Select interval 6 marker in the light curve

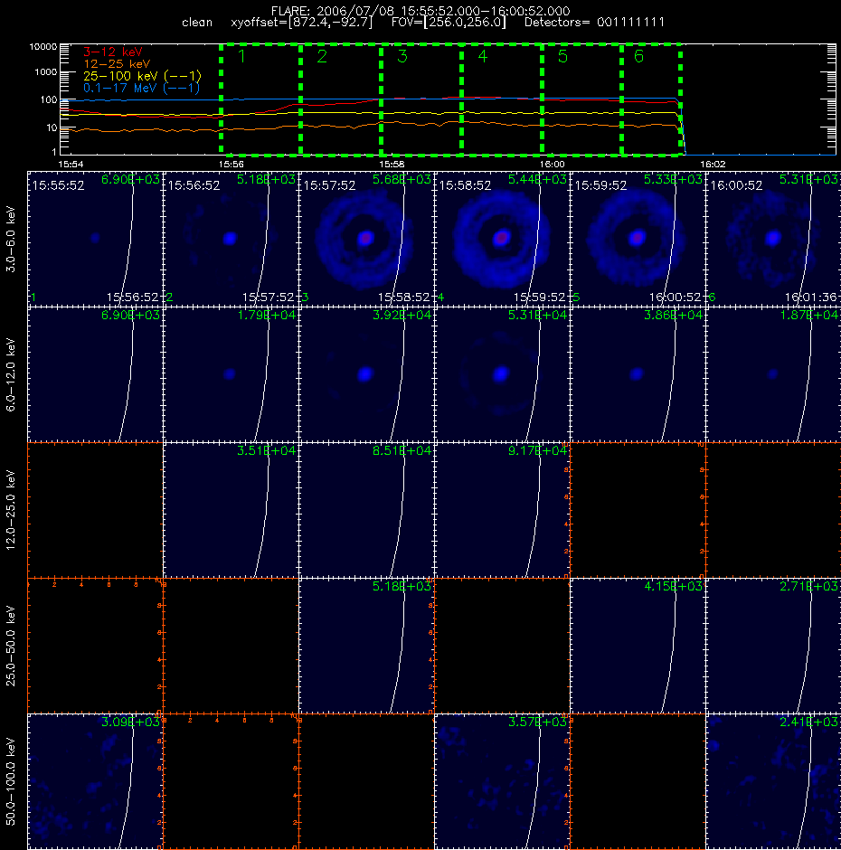pyautogui.click(x=638, y=56)
